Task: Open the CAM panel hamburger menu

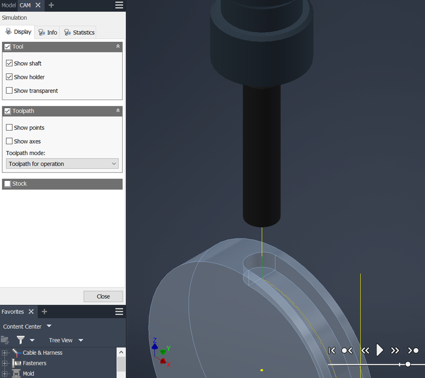Action: [119, 5]
